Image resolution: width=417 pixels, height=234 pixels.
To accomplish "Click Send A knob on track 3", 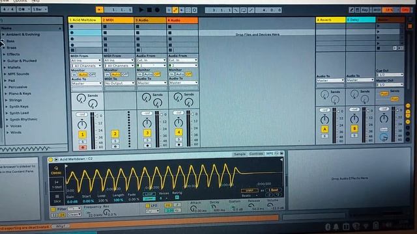I will point(146,98).
